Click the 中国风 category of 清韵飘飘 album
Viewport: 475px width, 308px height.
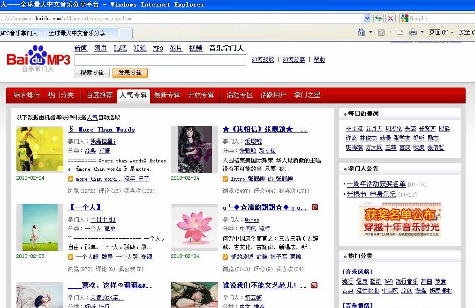click(x=248, y=229)
